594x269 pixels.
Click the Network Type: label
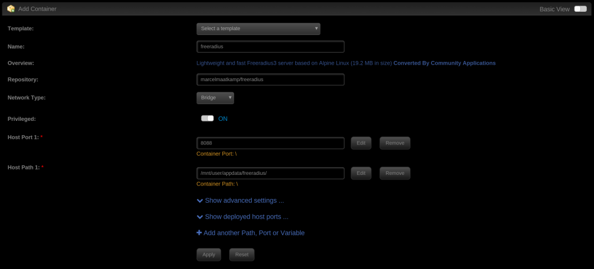pyautogui.click(x=27, y=98)
